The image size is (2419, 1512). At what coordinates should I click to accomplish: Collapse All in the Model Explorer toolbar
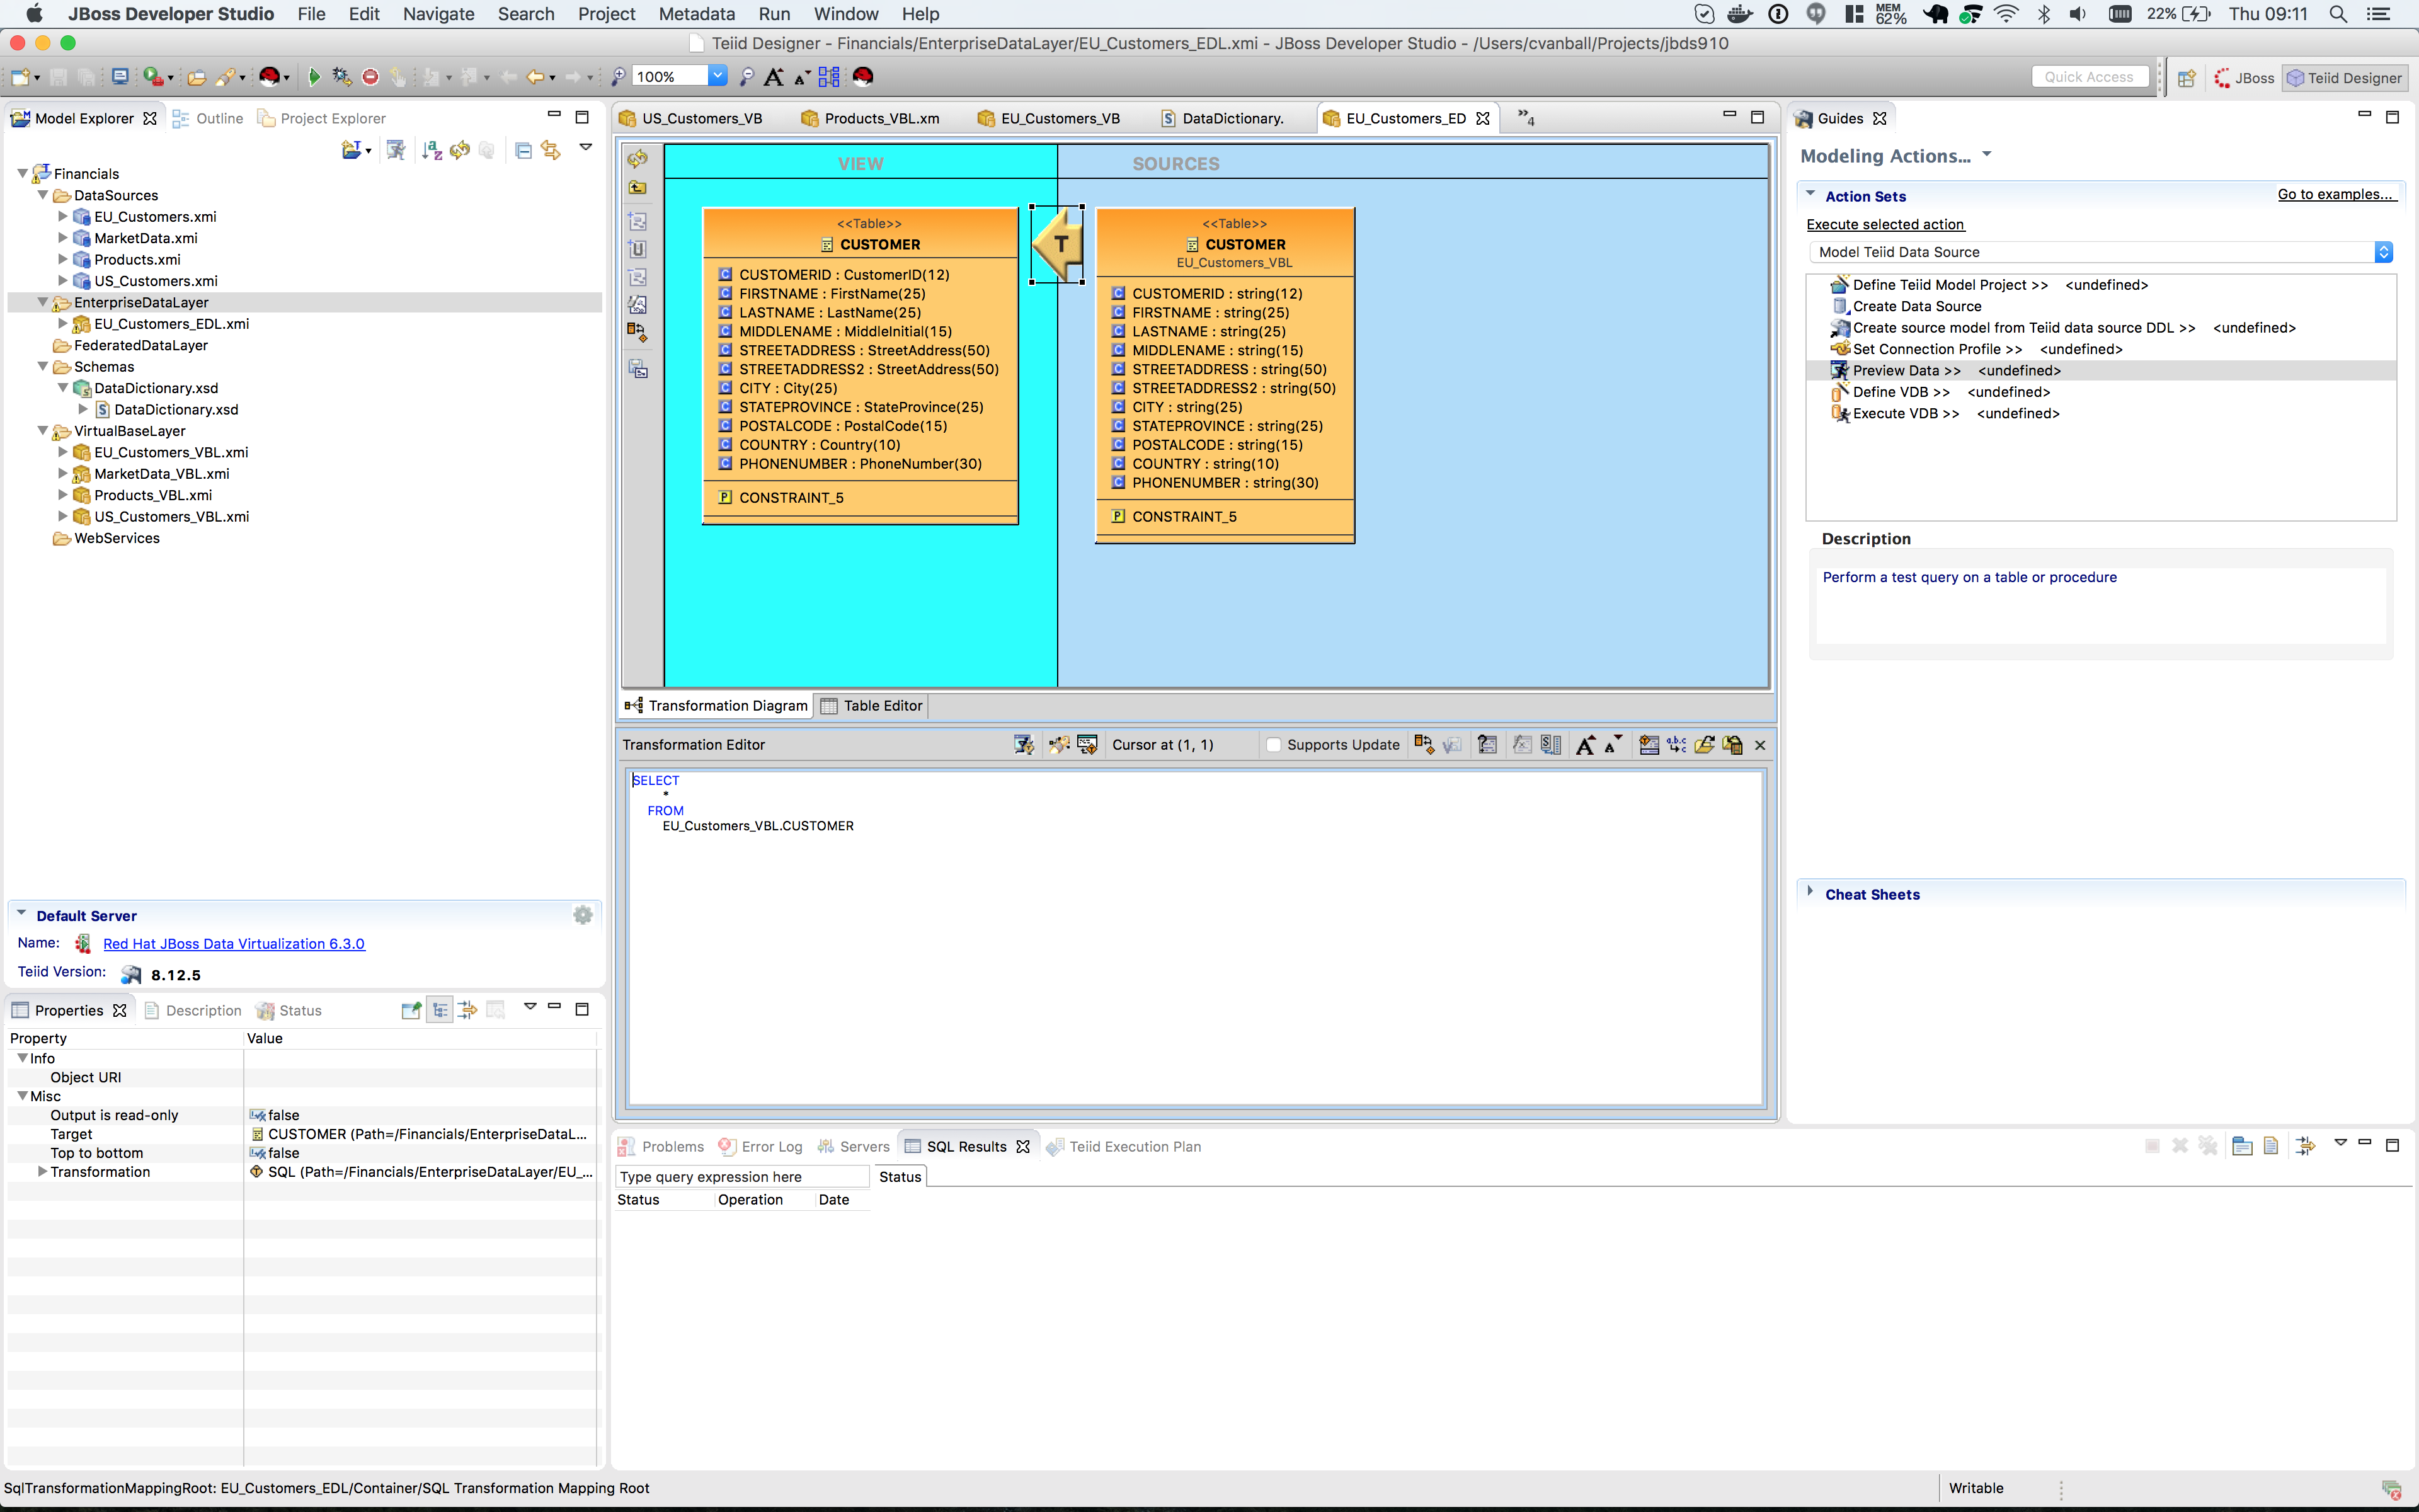[523, 149]
